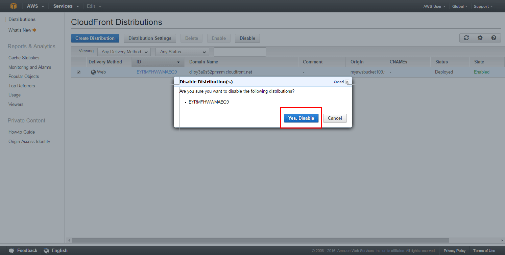The height and width of the screenshot is (255, 505).
Task: Open Feedback via the speech bubble icon
Action: (x=11, y=250)
